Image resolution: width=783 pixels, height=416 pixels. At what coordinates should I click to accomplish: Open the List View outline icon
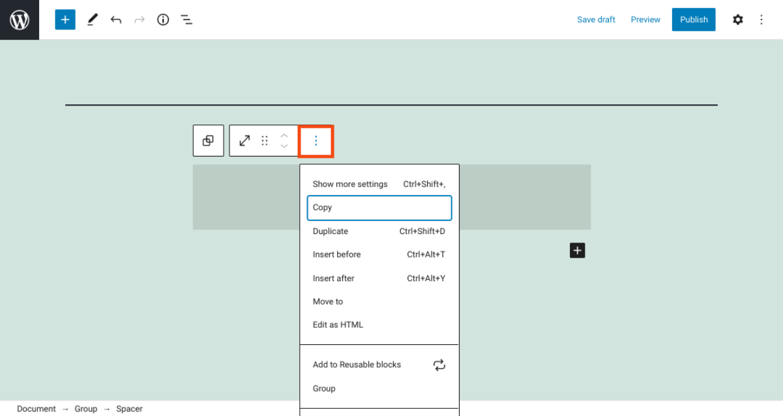[x=186, y=20]
